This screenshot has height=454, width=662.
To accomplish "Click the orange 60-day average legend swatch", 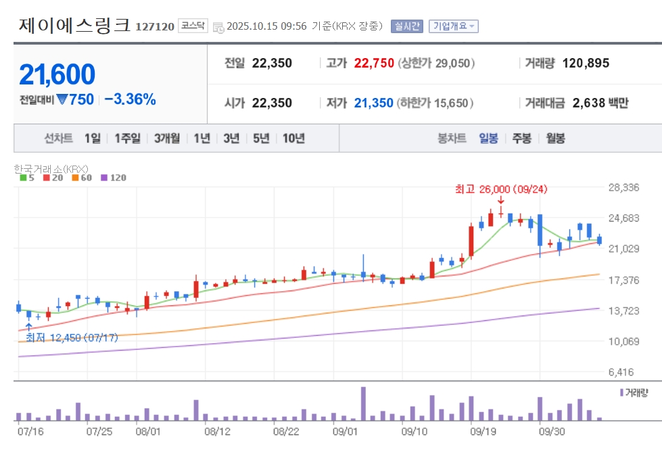I will click(x=74, y=178).
